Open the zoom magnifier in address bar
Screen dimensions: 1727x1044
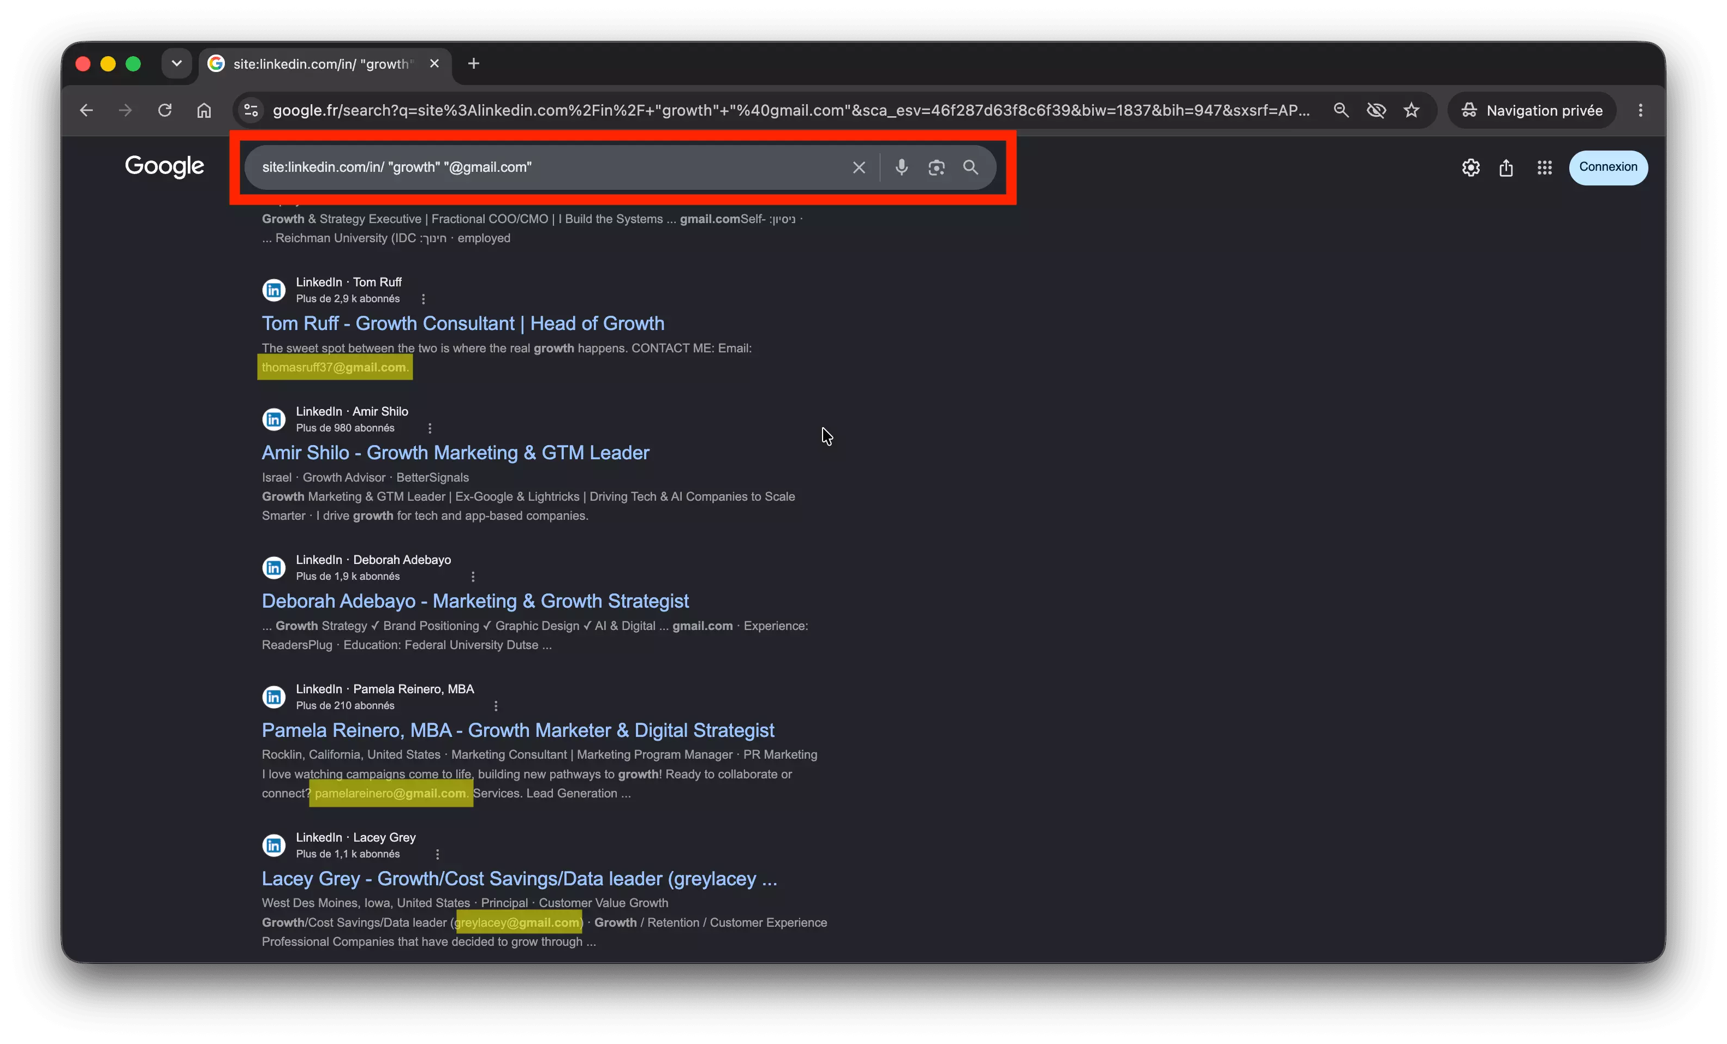1341,110
